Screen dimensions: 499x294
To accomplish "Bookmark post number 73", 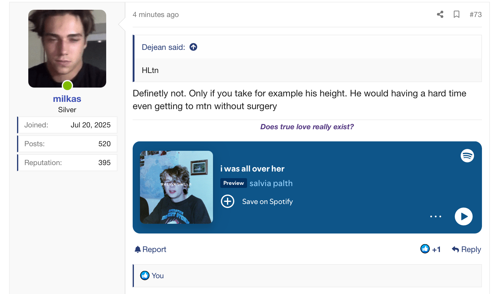I will coord(456,14).
